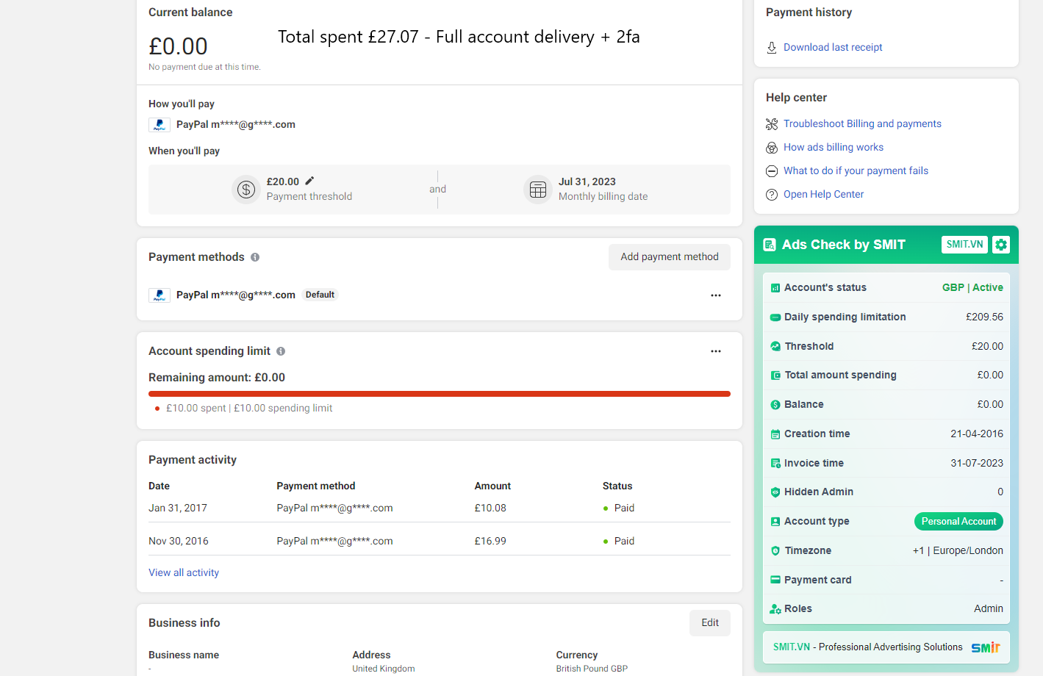Viewport: 1043px width, 676px height.
Task: Click the Remaining amount: £0.00 text
Action: [x=217, y=378]
